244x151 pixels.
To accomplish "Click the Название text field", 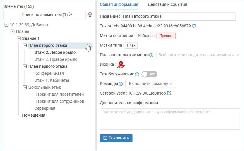I will 178,17.
